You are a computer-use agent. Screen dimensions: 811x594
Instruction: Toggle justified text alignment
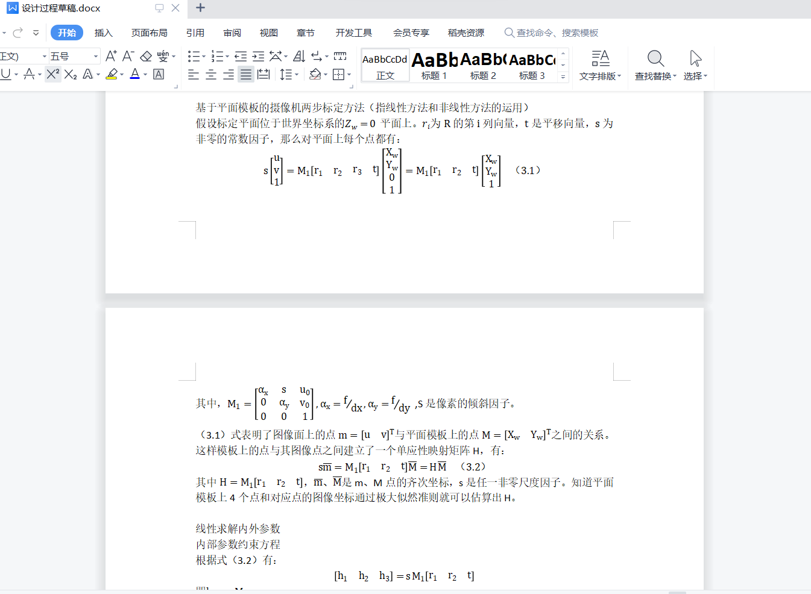point(246,75)
